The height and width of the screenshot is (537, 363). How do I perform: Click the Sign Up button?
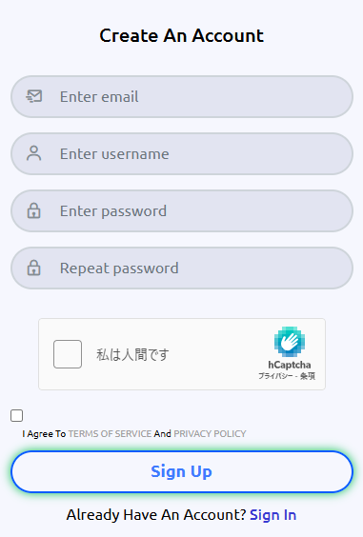(x=182, y=471)
